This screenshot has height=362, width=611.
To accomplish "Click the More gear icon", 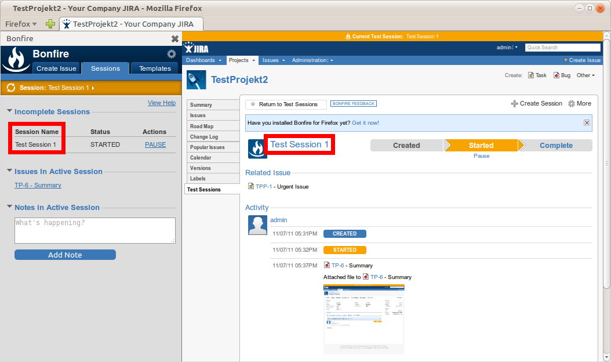I will tap(571, 104).
